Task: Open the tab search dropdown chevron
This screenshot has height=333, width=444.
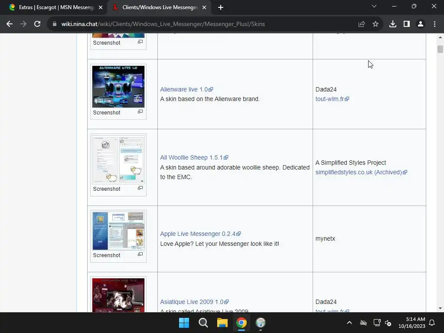Action: click(x=374, y=6)
